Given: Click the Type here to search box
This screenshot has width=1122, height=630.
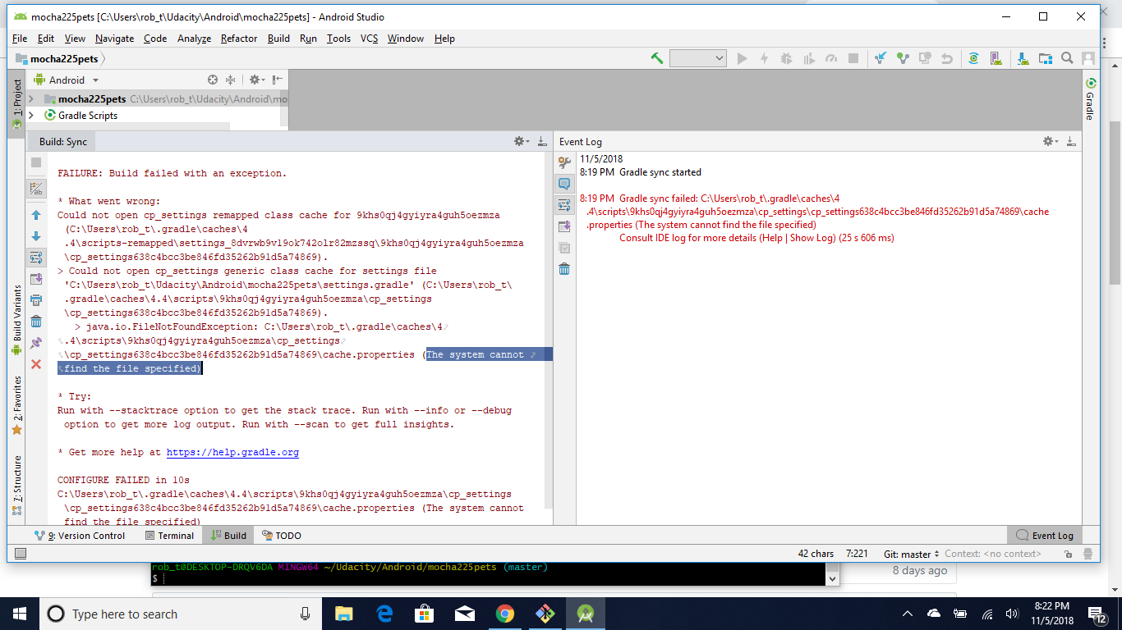Looking at the screenshot, I should tap(180, 614).
